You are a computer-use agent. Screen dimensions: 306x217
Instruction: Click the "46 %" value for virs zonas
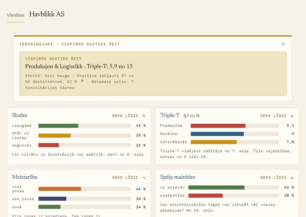tap(141, 189)
